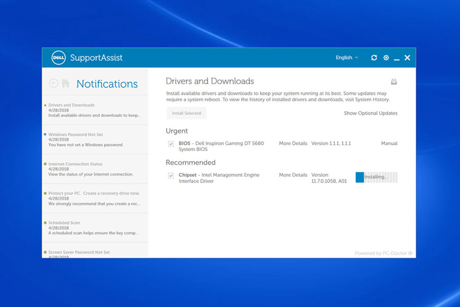Screen dimensions: 460x307
Task: Go back using the left arrow icon
Action: [54, 83]
